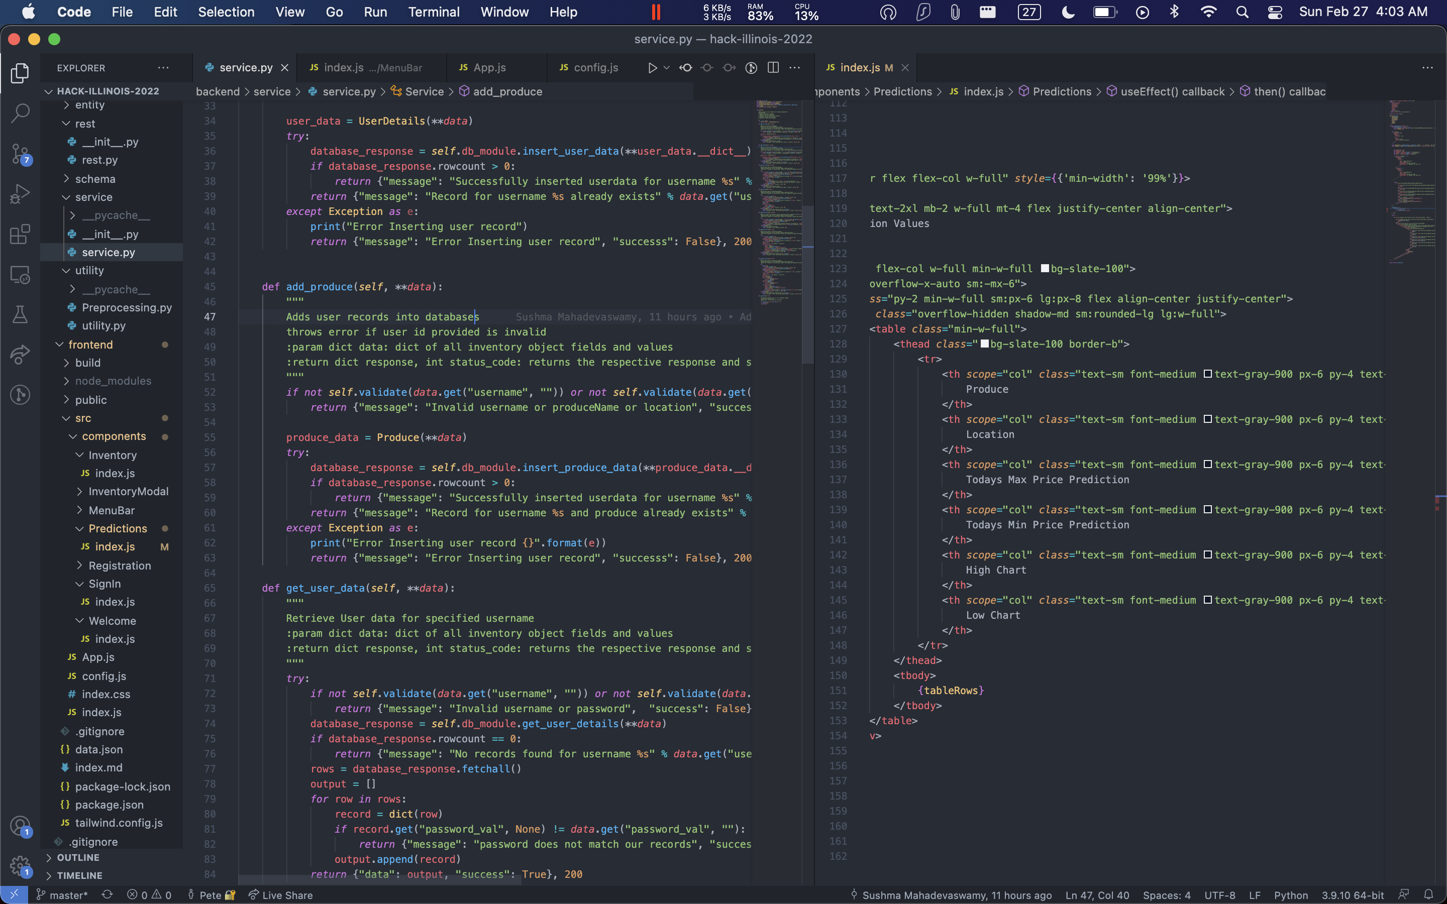The height and width of the screenshot is (904, 1447).
Task: Open the run button dropdown arrow
Action: [x=667, y=68]
